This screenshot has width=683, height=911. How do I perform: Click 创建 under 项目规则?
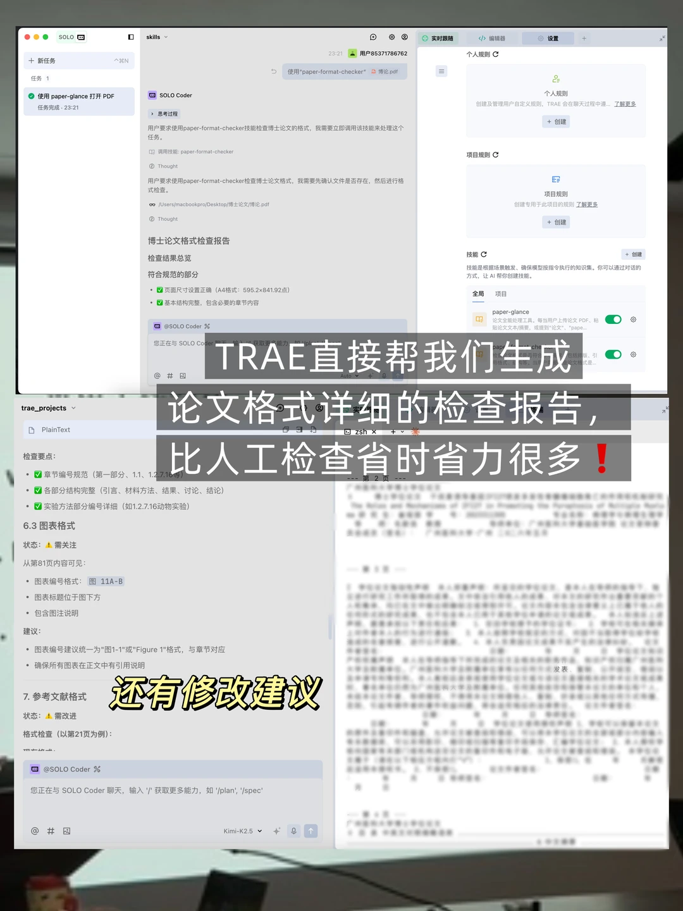pos(557,222)
